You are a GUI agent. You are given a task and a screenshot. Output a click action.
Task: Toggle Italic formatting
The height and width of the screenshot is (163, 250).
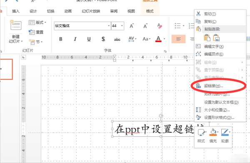tap(75, 39)
